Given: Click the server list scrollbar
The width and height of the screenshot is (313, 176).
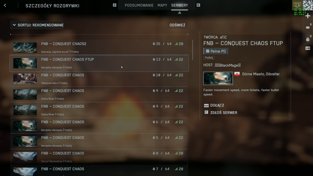Looking at the screenshot, I should coord(192,50).
